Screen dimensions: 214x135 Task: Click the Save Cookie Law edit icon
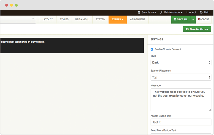(x=187, y=29)
